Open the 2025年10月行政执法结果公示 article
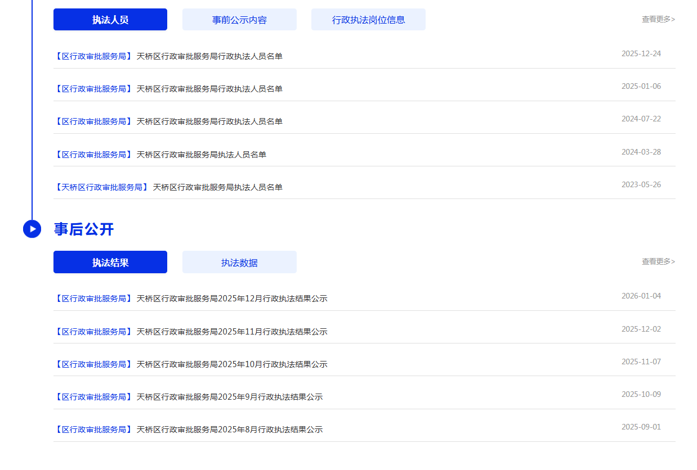Image resolution: width=697 pixels, height=470 pixels. pyautogui.click(x=232, y=364)
